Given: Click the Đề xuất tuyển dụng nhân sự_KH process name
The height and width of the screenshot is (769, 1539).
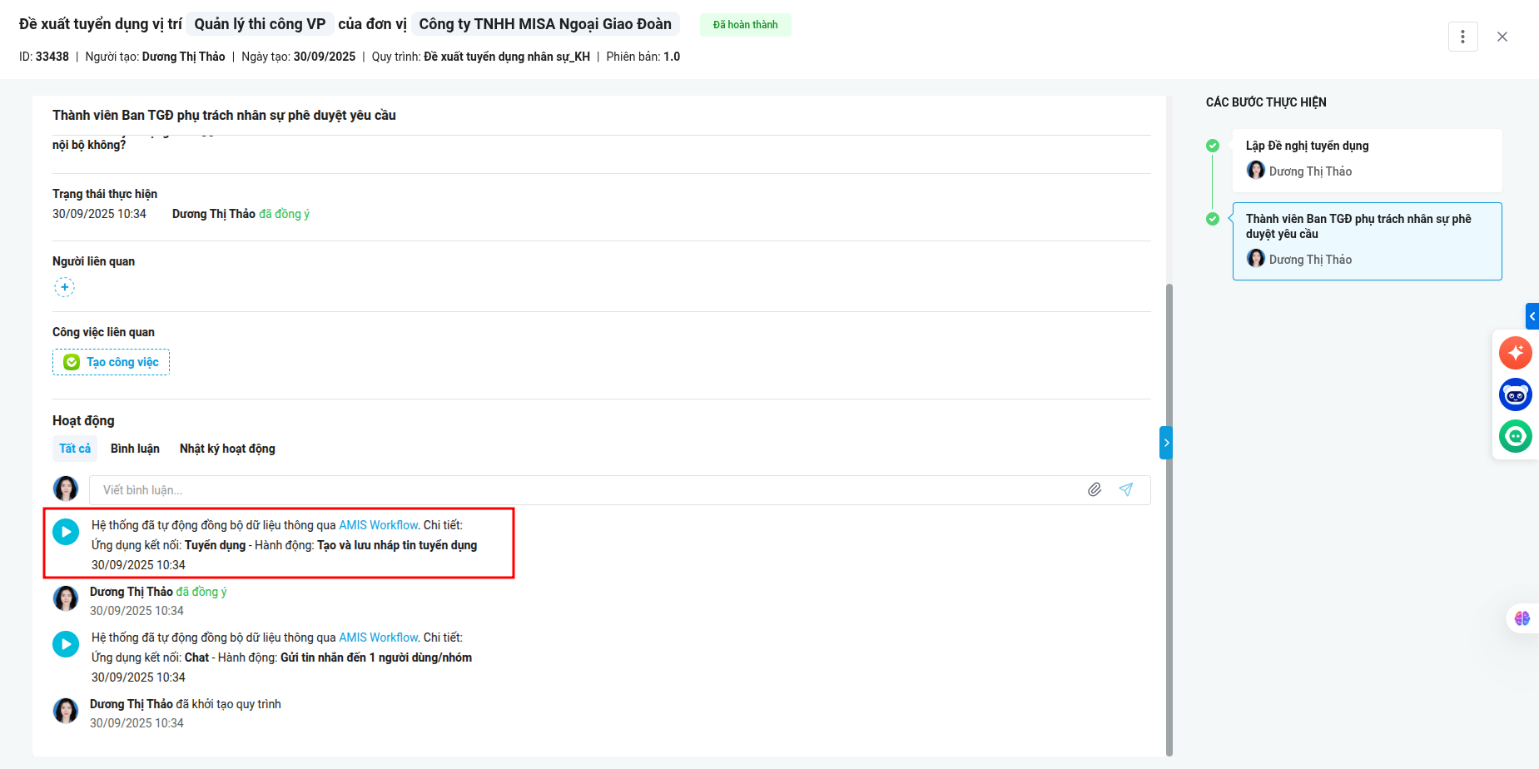Looking at the screenshot, I should (x=507, y=57).
